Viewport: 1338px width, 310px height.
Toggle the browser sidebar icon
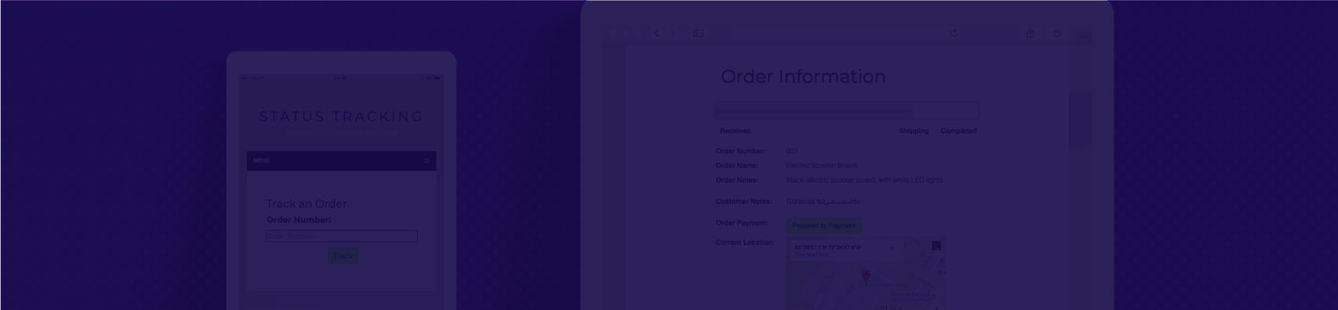[698, 34]
